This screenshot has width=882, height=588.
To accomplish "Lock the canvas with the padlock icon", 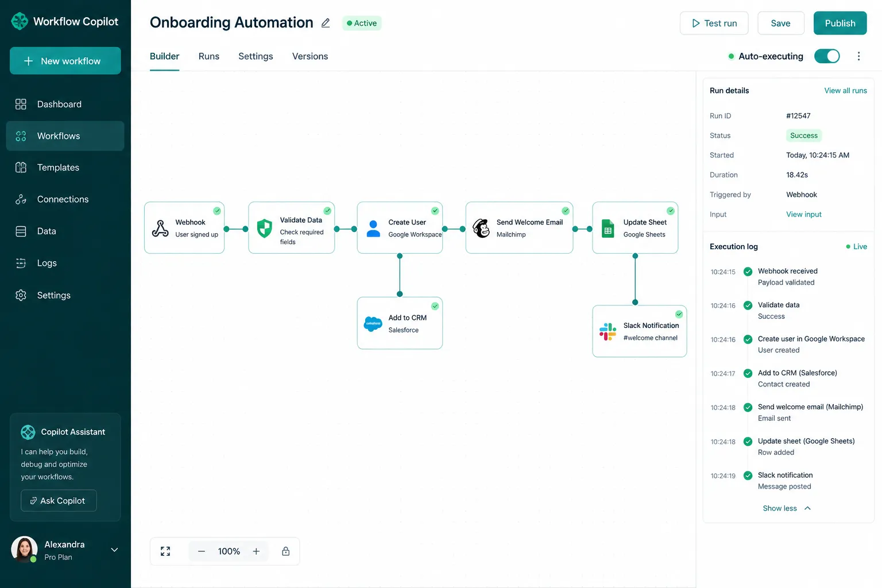I will (x=285, y=551).
